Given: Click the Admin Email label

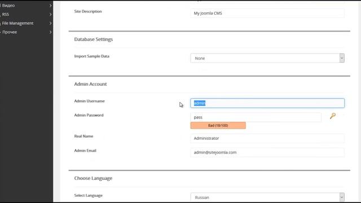Looking at the screenshot, I should [x=85, y=151].
